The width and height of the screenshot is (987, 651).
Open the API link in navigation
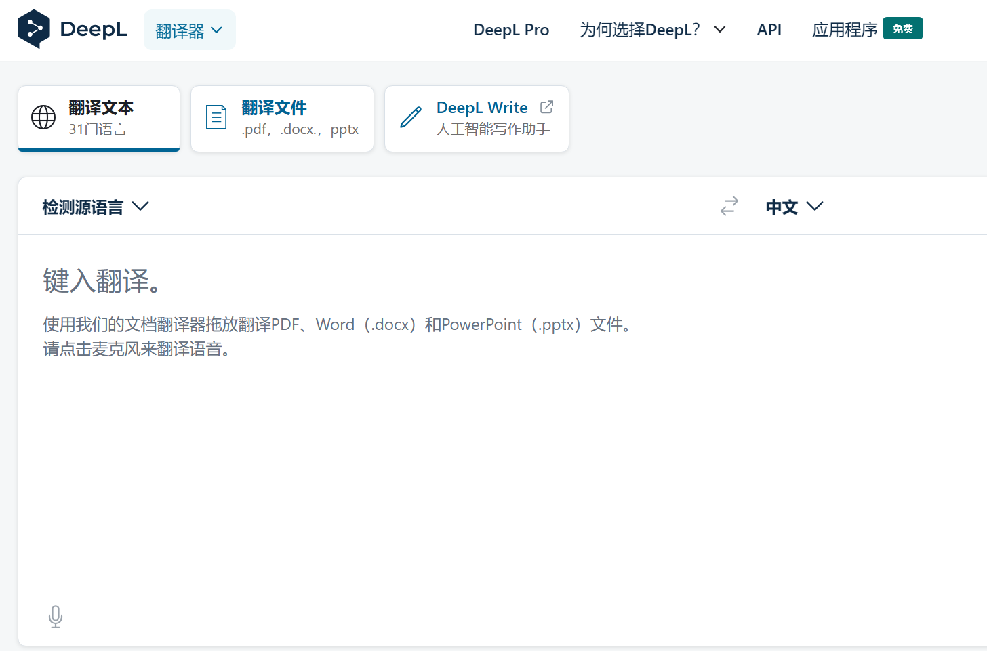point(769,30)
